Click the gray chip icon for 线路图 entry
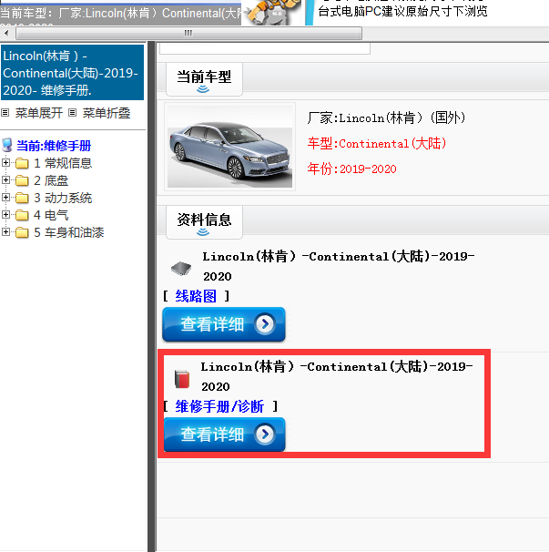Screen dimensions: 549x552 coord(181,269)
